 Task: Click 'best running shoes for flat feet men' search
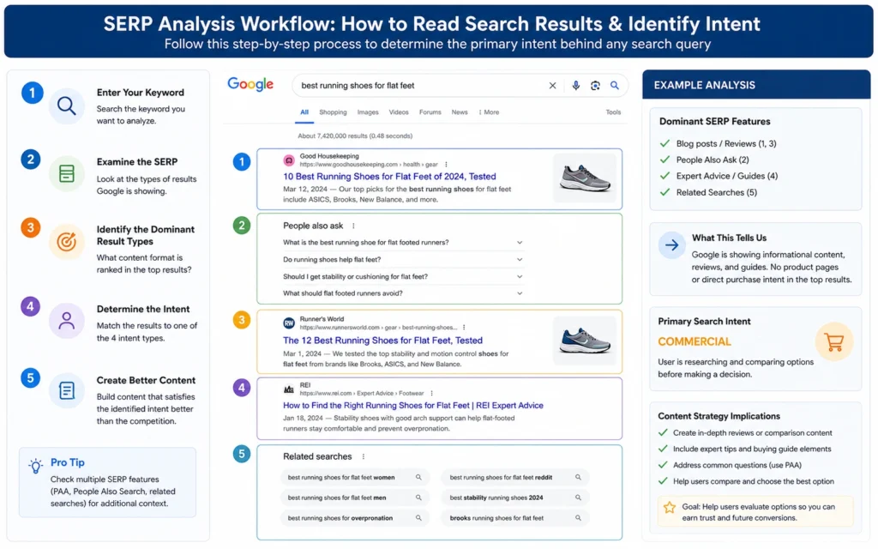(x=355, y=498)
